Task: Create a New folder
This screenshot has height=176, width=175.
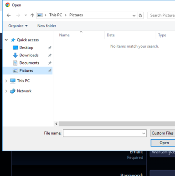Action: click(x=47, y=26)
